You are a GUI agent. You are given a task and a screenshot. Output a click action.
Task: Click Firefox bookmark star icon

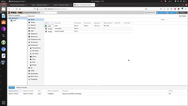tap(146, 9)
